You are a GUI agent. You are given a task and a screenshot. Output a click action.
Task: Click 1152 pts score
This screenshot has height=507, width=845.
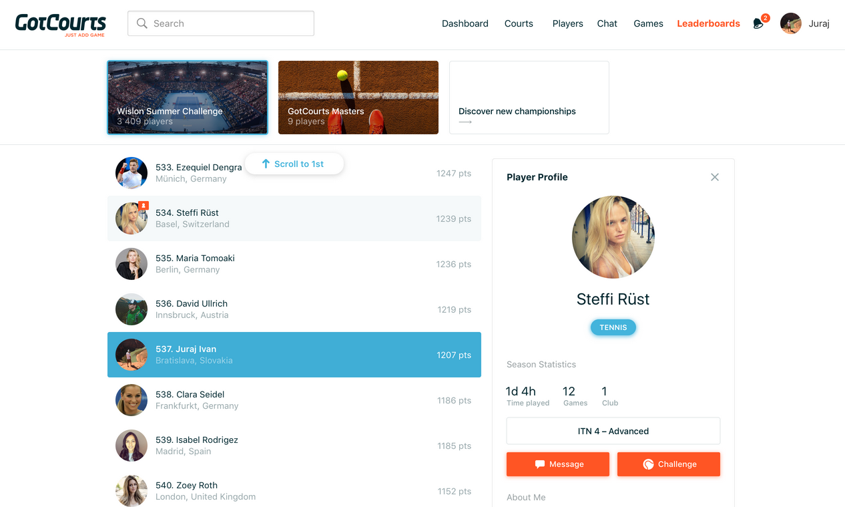(x=455, y=491)
